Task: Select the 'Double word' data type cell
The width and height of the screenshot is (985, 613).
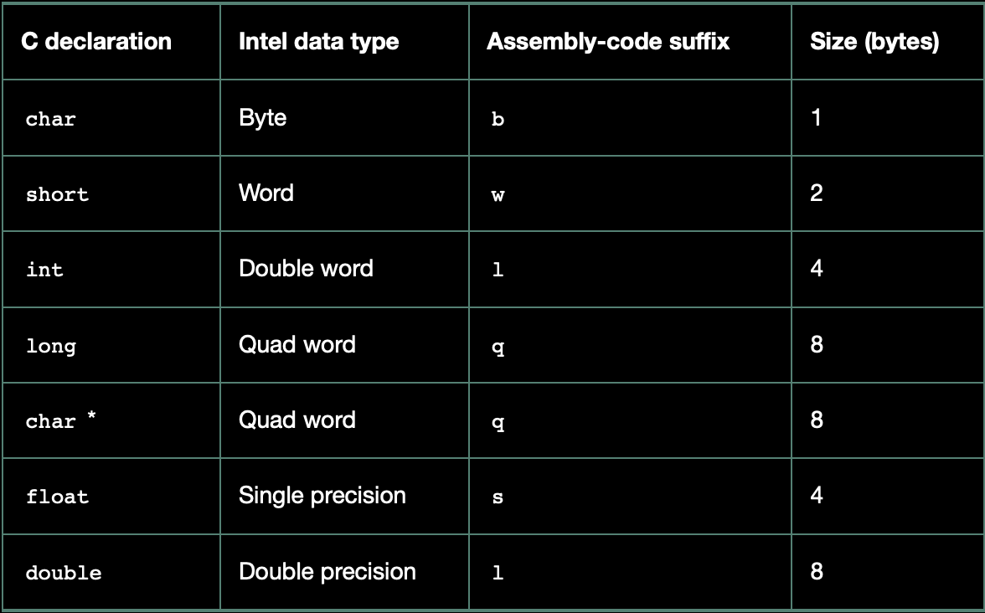Action: pos(344,270)
